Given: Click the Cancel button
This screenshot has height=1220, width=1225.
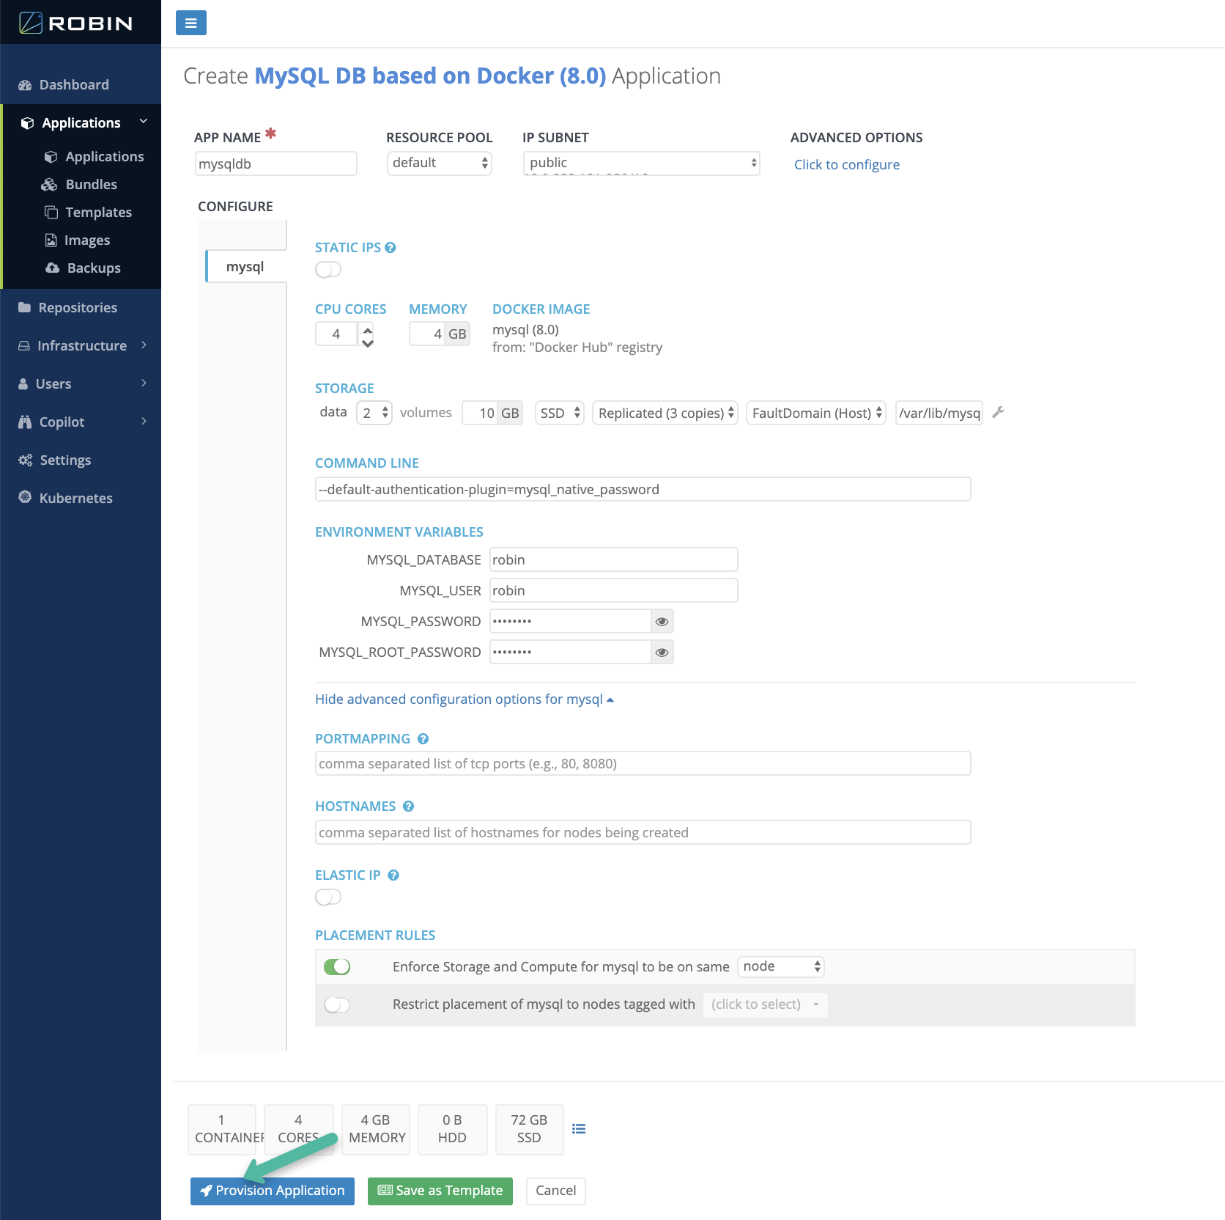Looking at the screenshot, I should (x=556, y=1191).
